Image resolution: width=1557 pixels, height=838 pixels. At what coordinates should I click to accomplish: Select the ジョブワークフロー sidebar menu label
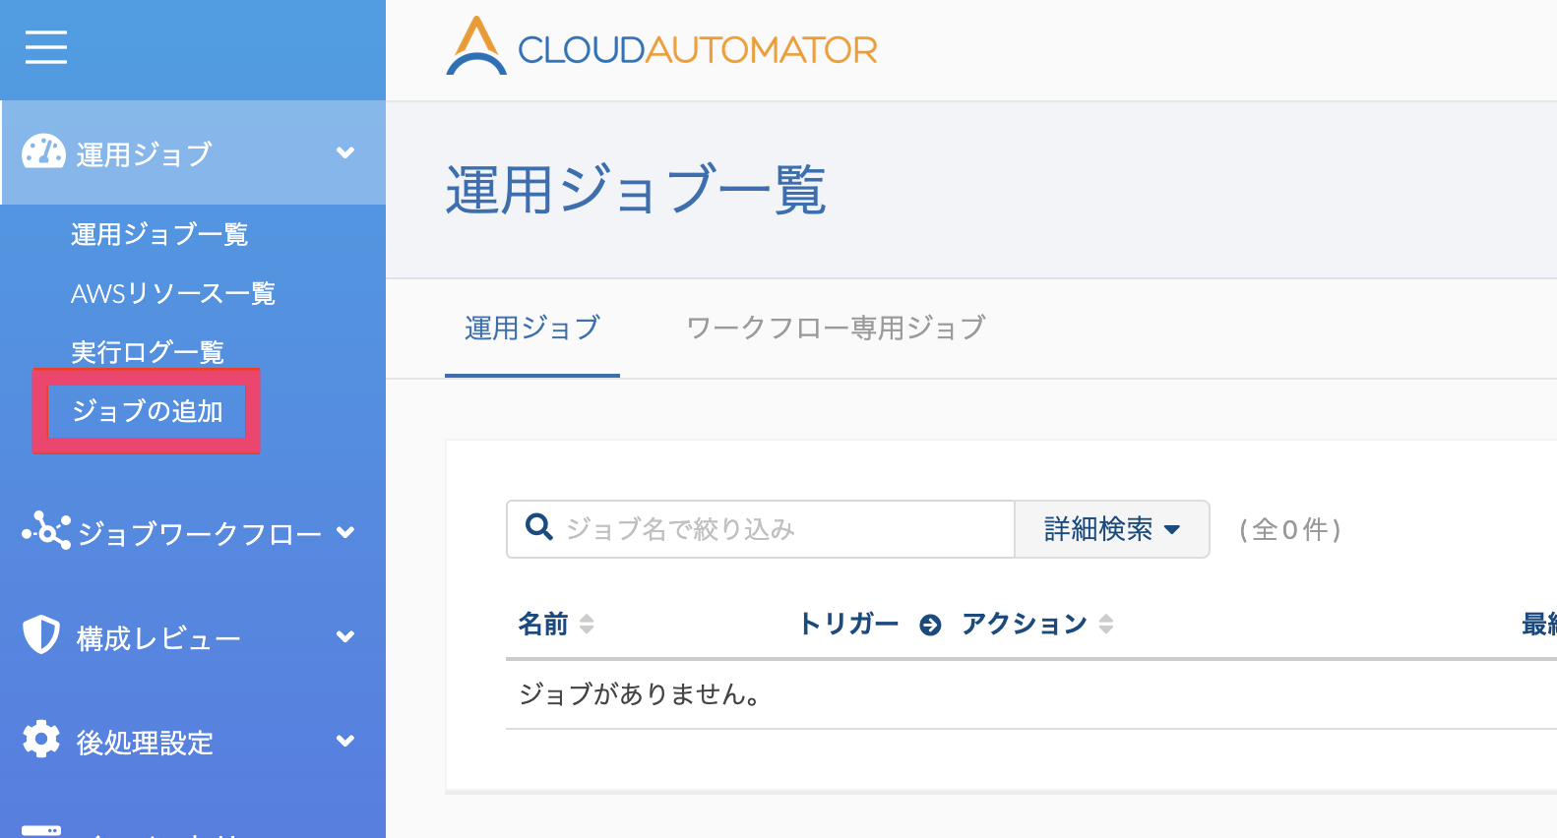point(200,534)
